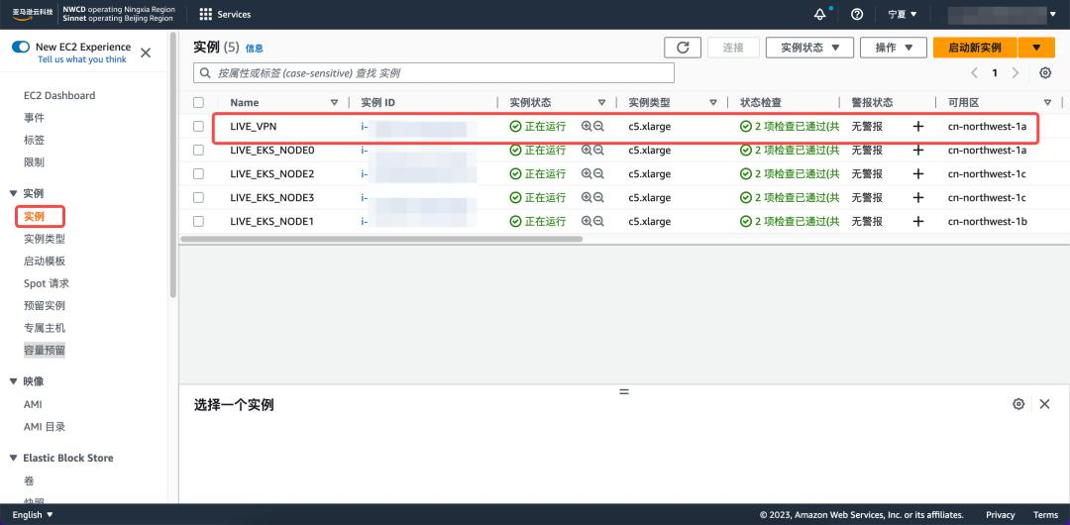Click zoom-in icon on LIVE_EKS_NODE1 row
Viewport: 1070px width, 525px height.
[587, 221]
